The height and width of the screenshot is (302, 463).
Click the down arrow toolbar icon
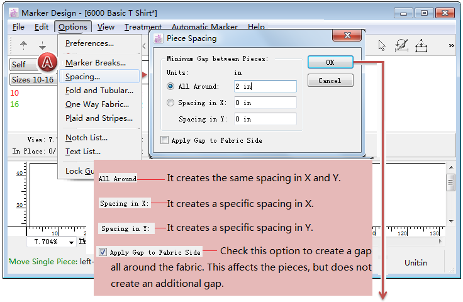tap(42, 45)
